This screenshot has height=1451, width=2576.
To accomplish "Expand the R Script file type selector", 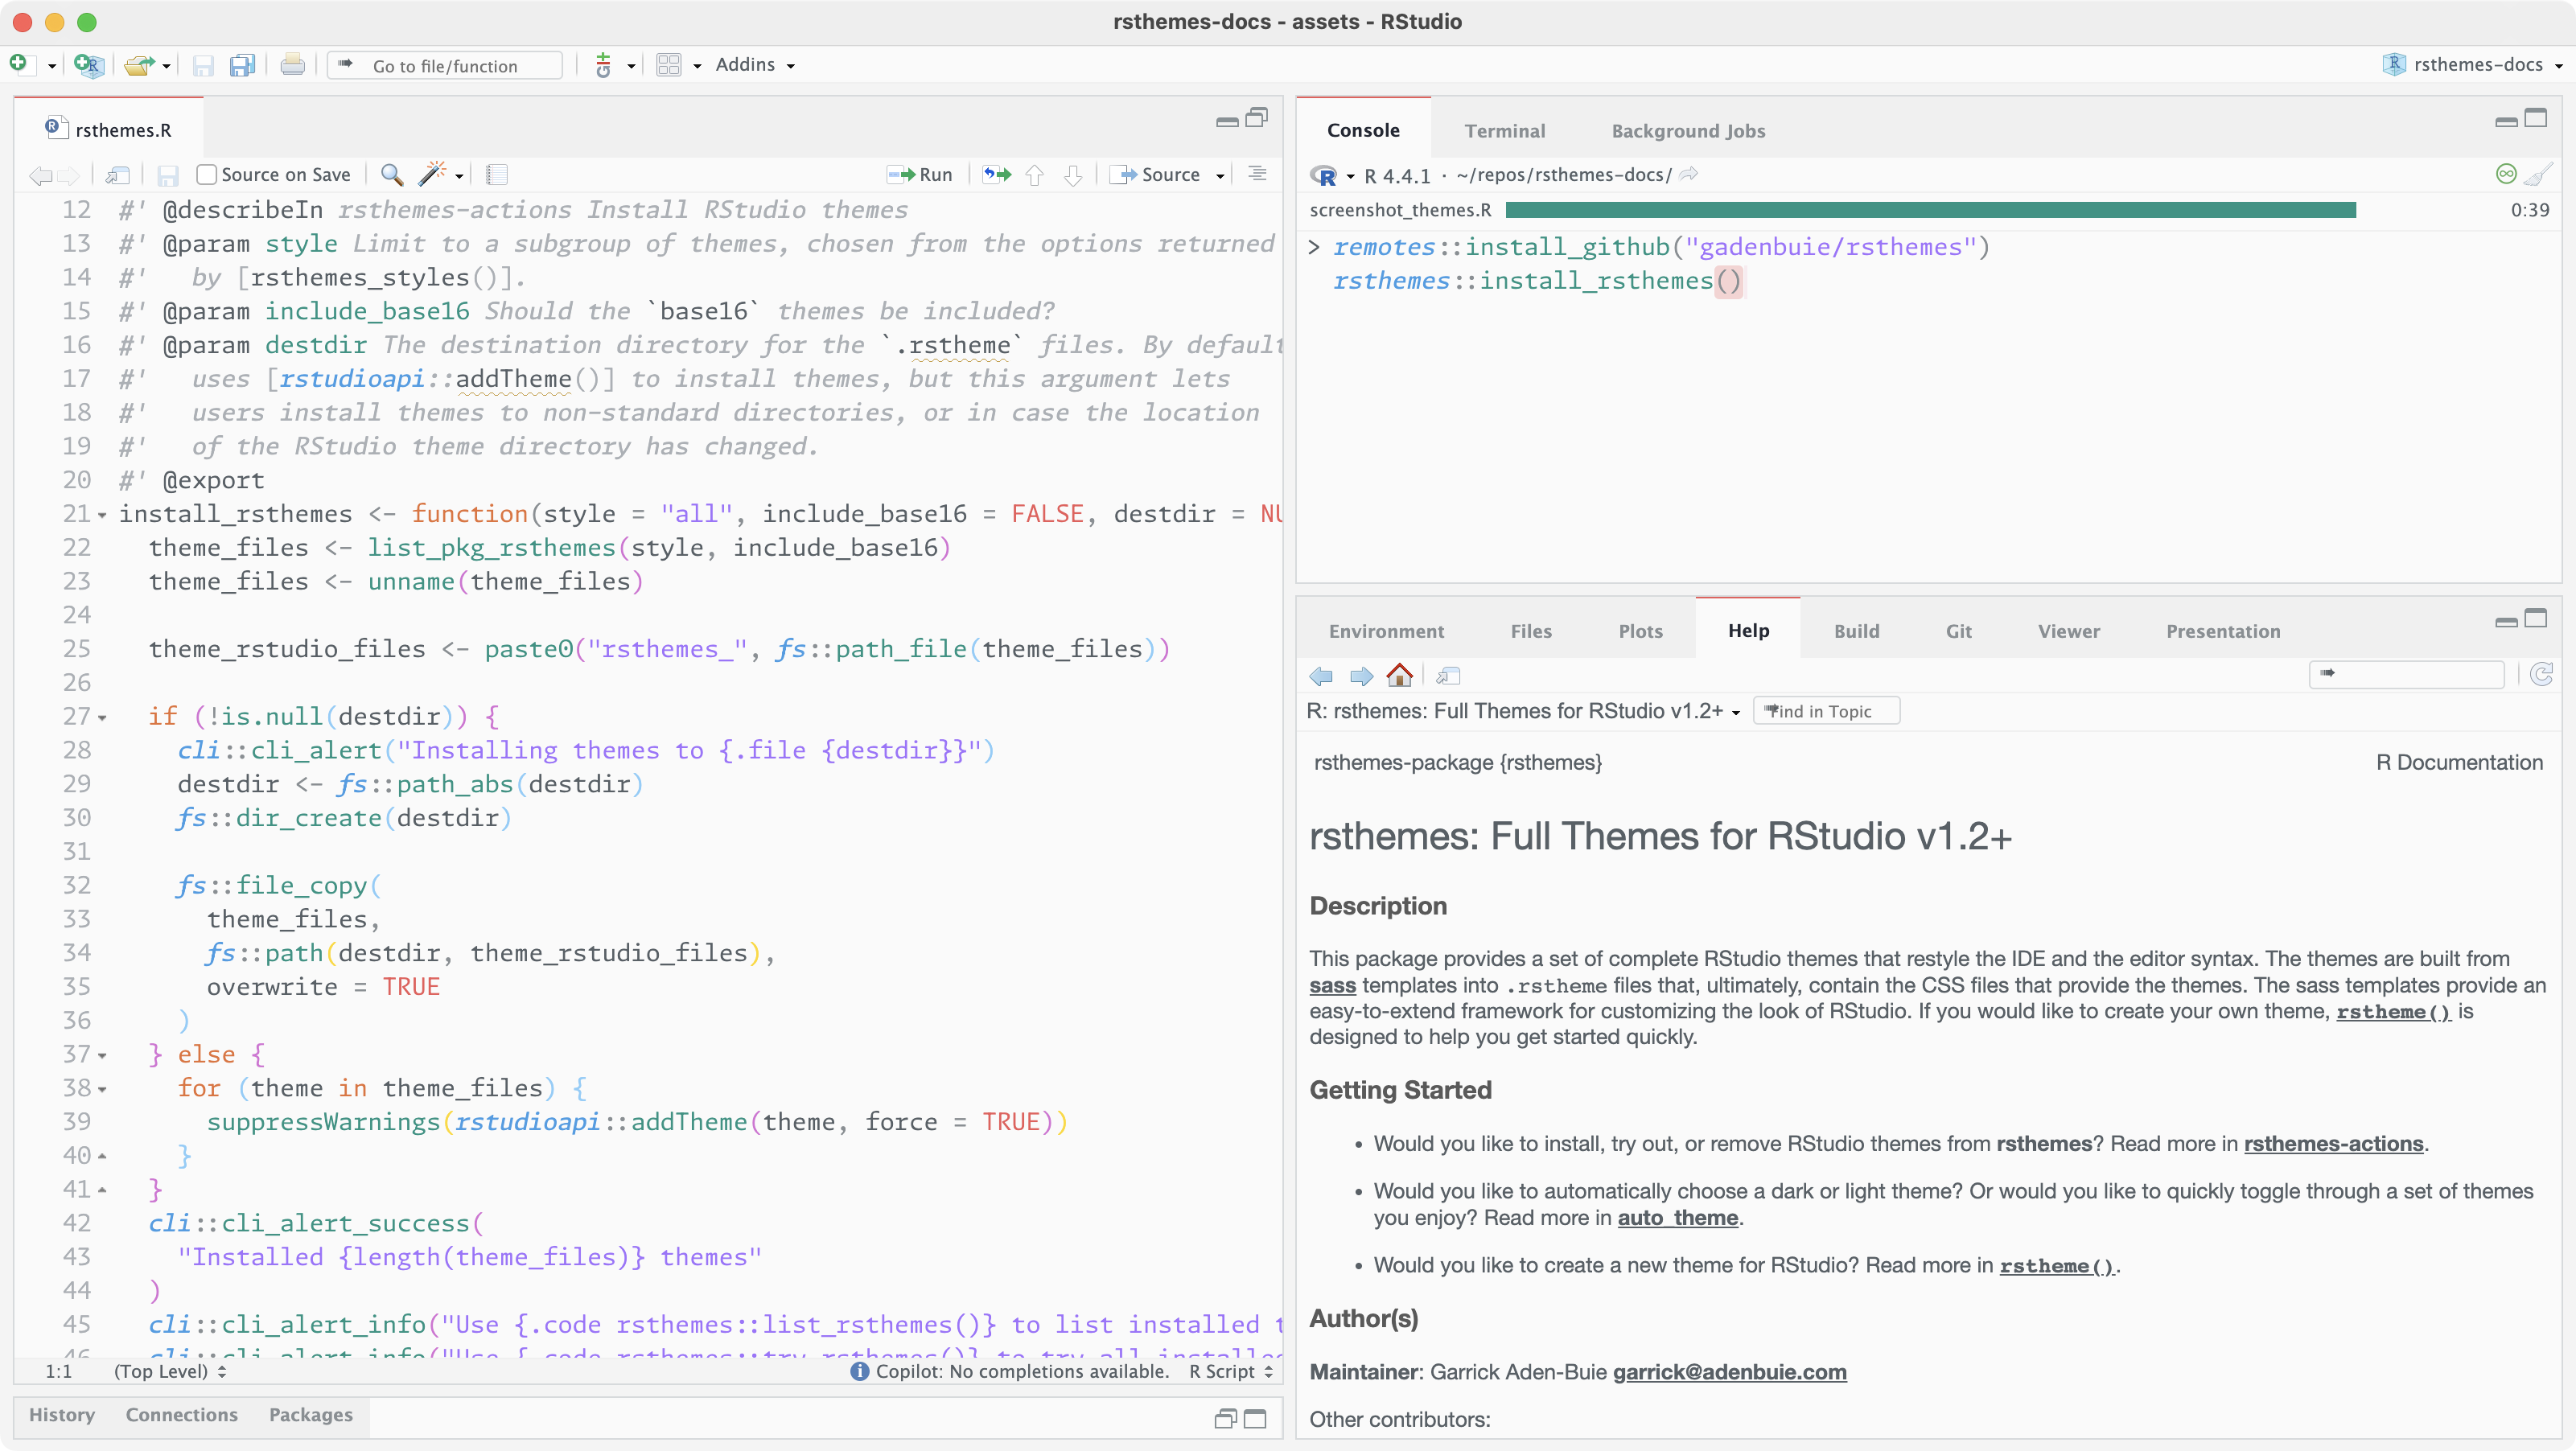I will pyautogui.click(x=1231, y=1371).
